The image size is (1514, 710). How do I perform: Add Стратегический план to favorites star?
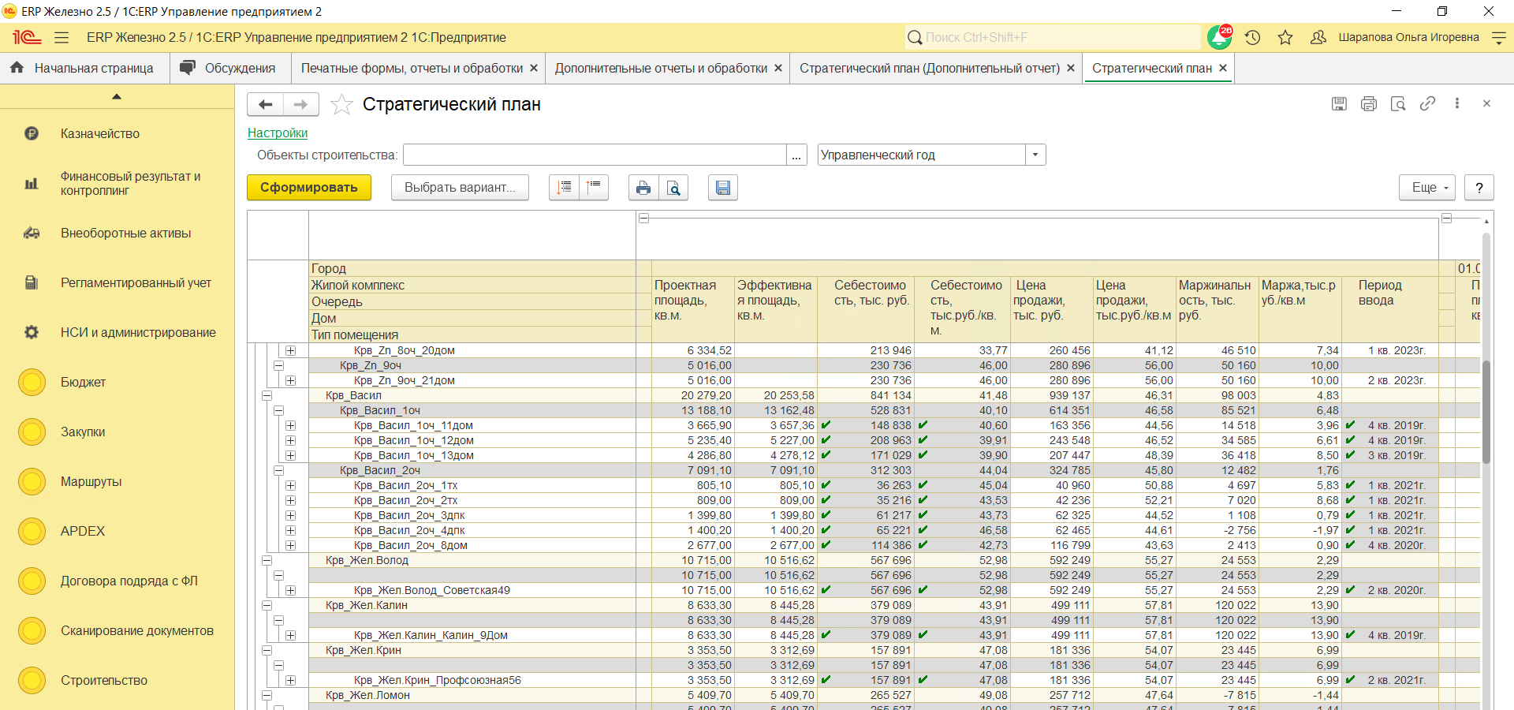tap(341, 105)
